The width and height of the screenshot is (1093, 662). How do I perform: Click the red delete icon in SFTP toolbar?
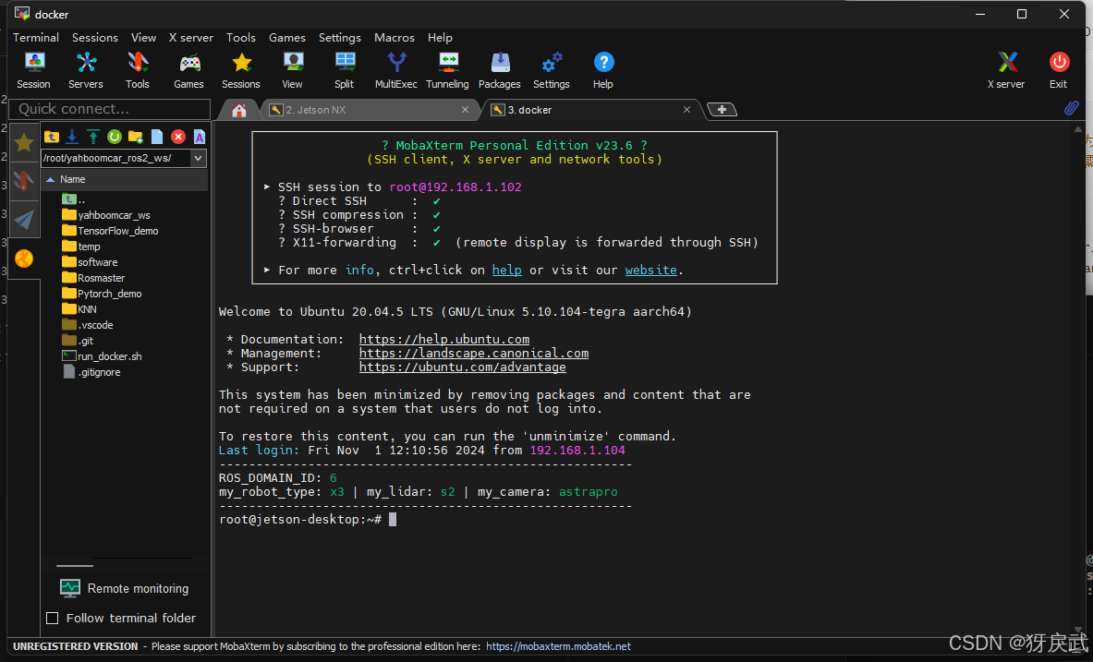178,137
